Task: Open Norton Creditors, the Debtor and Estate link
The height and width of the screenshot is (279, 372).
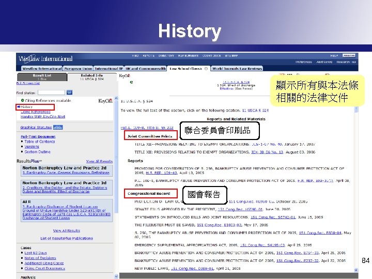Action: (65, 190)
